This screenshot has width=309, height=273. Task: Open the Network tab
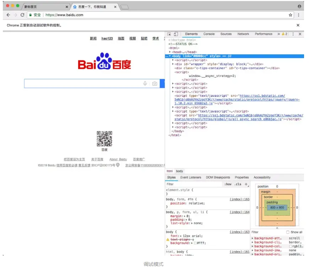tap(243, 34)
